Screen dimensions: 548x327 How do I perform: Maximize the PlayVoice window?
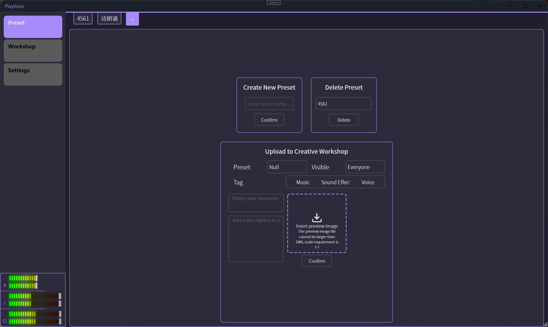point(525,6)
